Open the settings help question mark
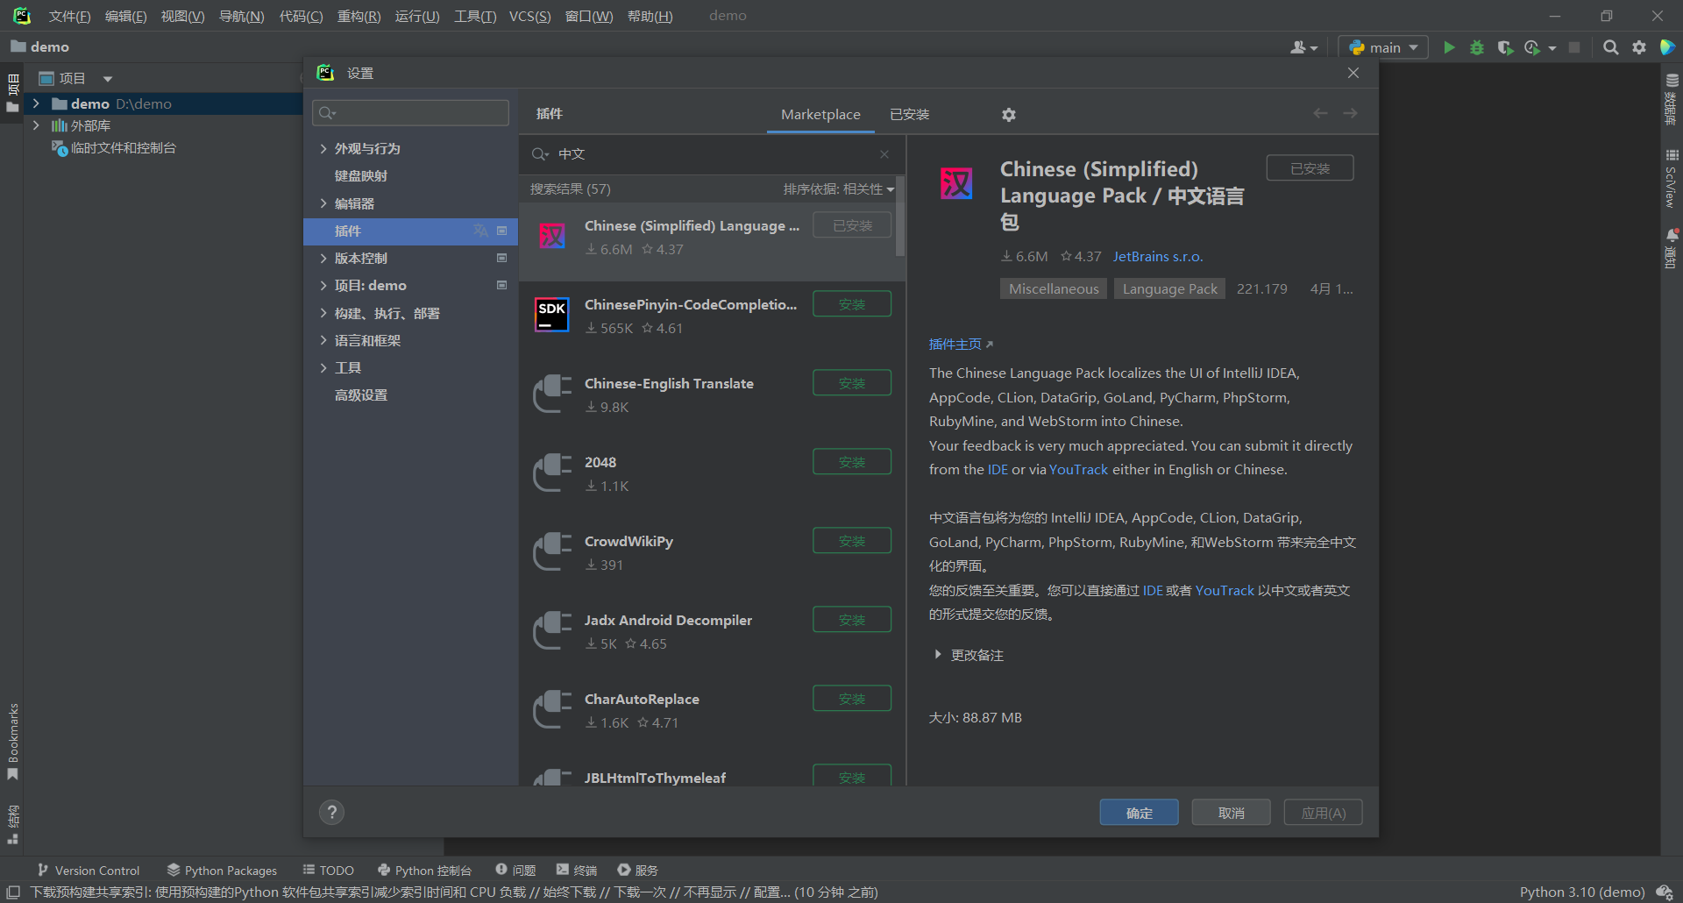 pyautogui.click(x=331, y=813)
